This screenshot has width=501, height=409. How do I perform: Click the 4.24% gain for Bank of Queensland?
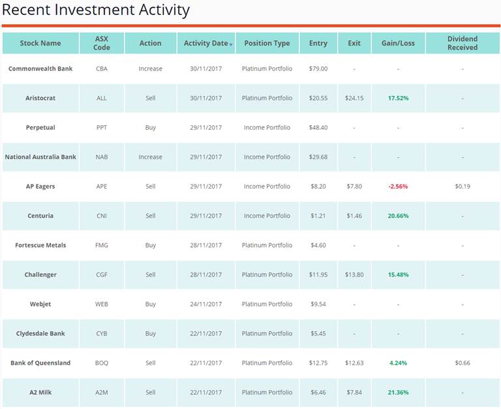coord(398,363)
